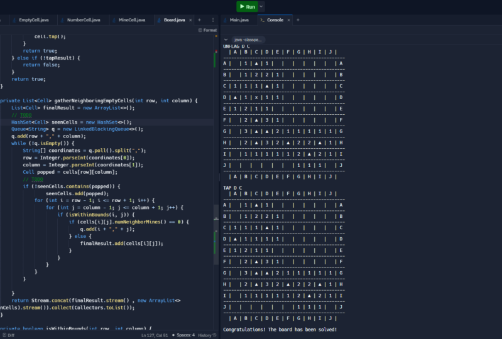Collapse the java -classpath command output
This screenshot has height=339, width=502.
226,40
